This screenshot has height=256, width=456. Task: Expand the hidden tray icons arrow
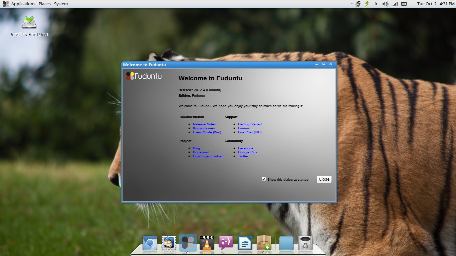[x=352, y=4]
